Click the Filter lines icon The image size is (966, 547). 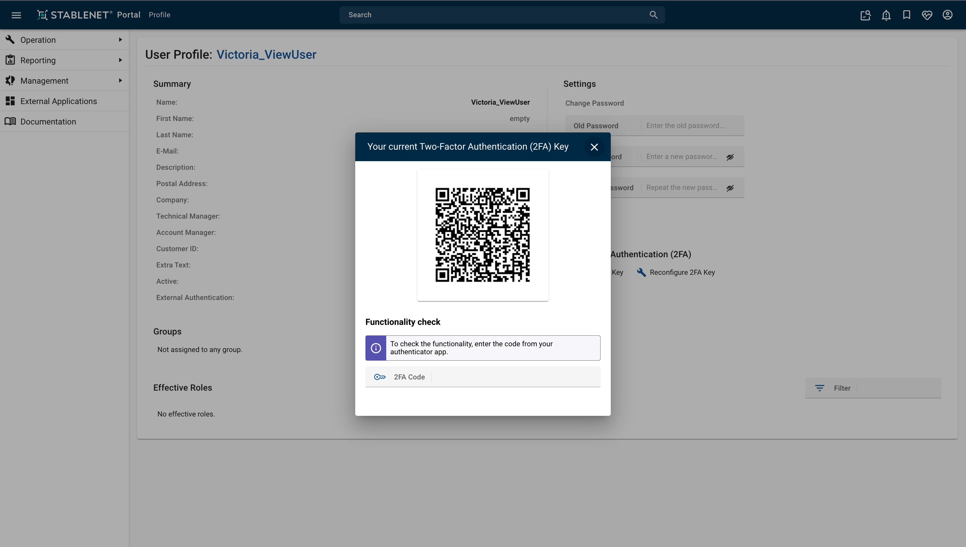click(820, 388)
